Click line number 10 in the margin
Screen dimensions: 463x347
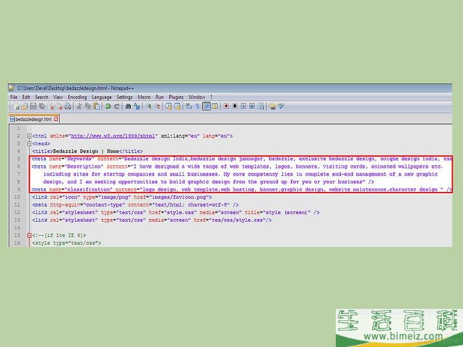(x=17, y=197)
